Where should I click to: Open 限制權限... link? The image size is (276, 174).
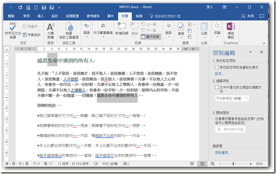coord(223,153)
